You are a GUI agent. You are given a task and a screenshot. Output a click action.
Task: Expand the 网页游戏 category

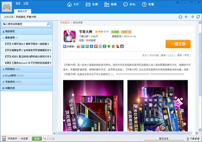[x=3, y=69]
